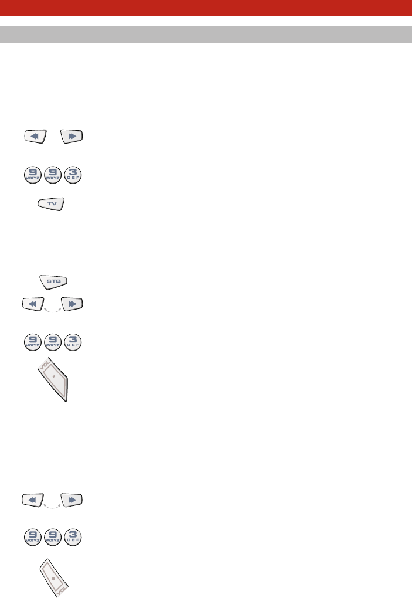The height and width of the screenshot is (598, 412).
Task: Click the fast-forward key with no curved arrow beneath
Action: (x=71, y=136)
